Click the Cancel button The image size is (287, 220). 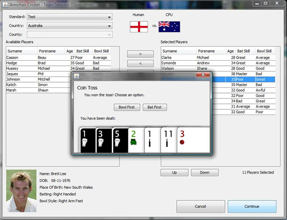tap(201, 207)
